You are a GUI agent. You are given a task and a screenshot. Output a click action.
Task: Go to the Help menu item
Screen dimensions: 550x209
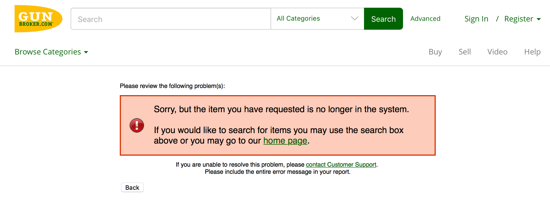coord(532,52)
